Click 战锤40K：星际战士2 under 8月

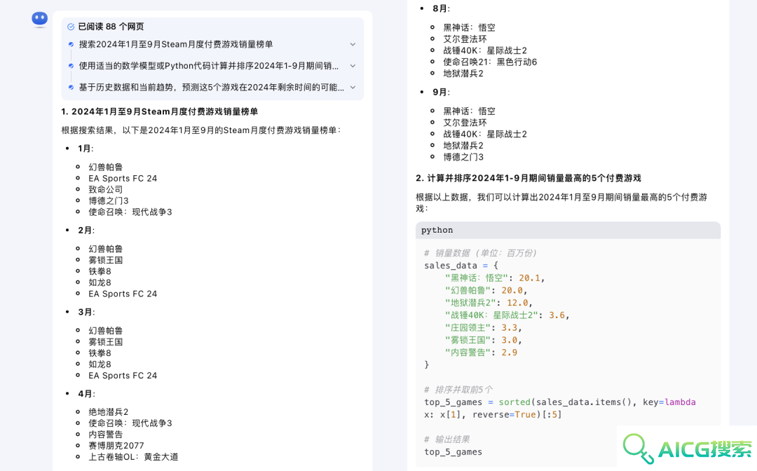(x=485, y=50)
